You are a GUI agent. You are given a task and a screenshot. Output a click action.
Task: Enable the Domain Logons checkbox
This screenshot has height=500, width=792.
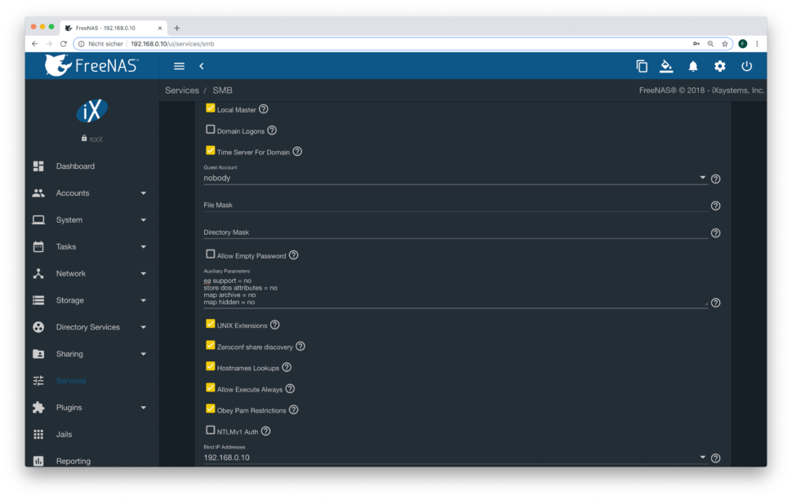210,129
